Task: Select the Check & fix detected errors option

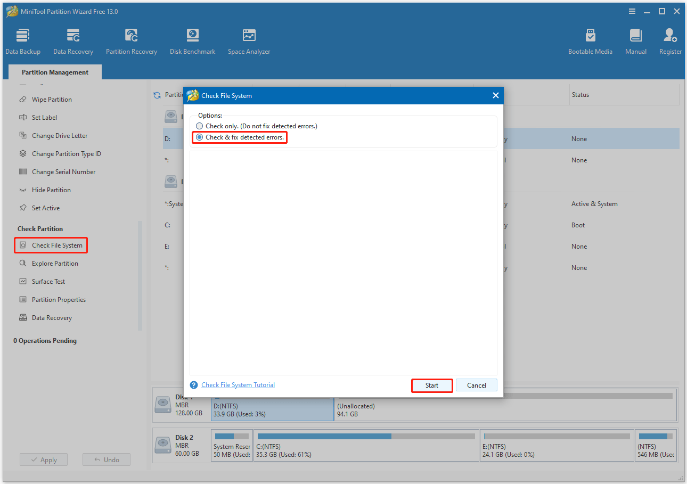Action: [x=200, y=137]
